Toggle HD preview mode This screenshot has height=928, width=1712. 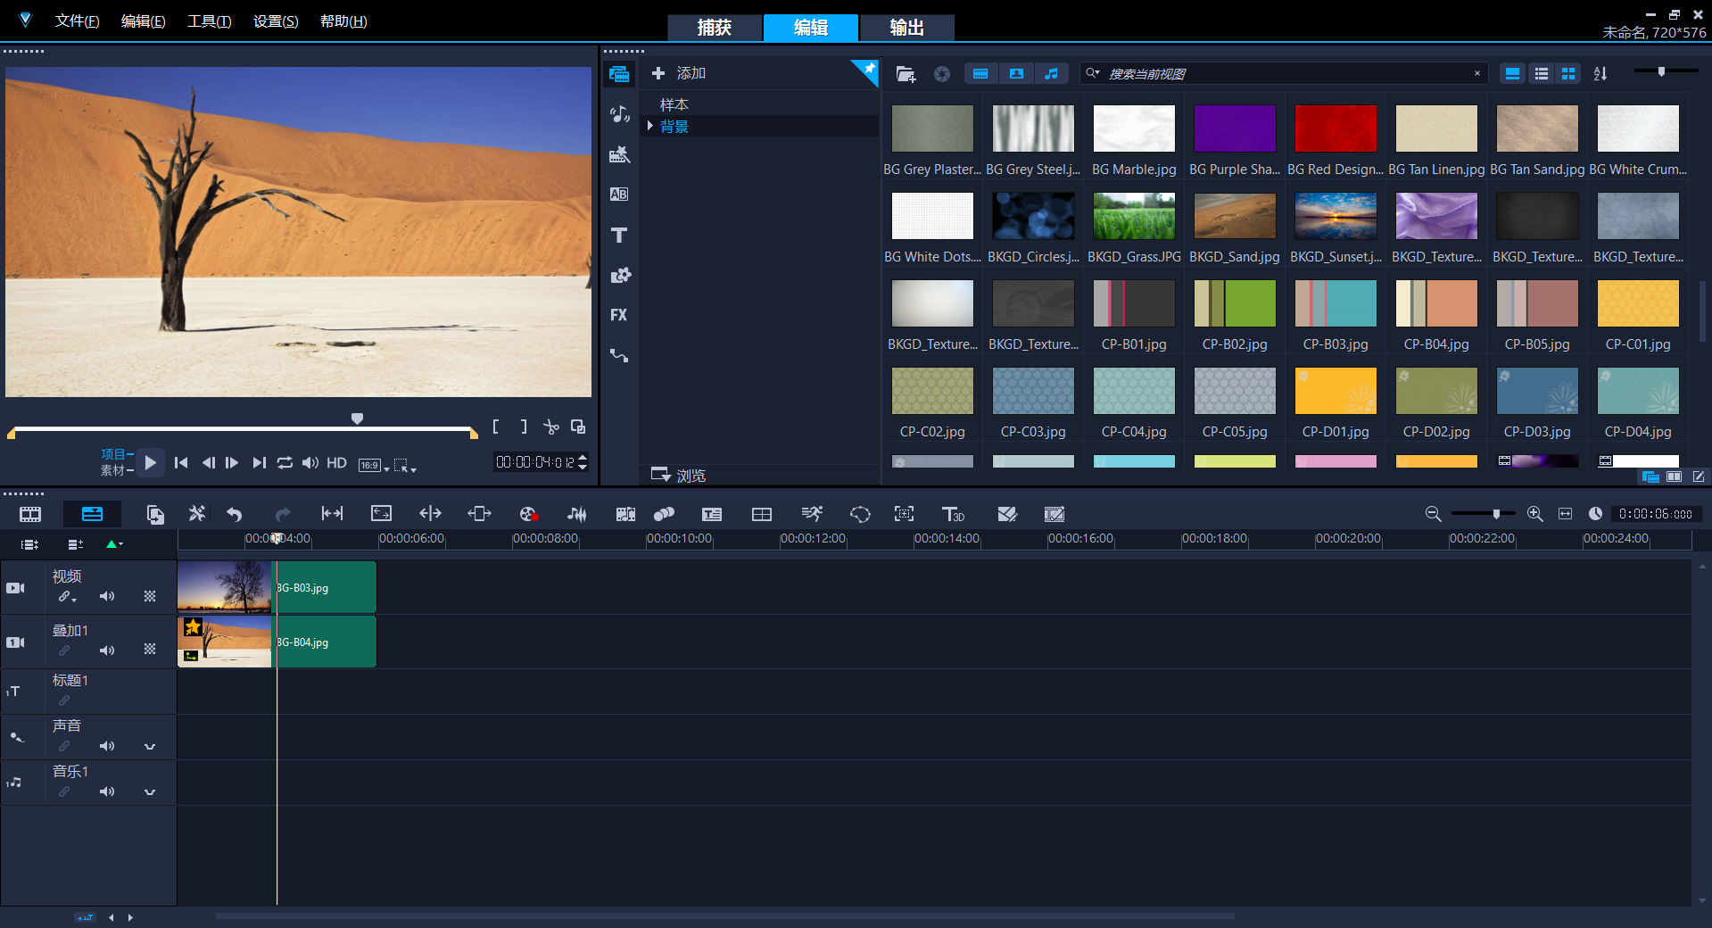[x=336, y=462]
